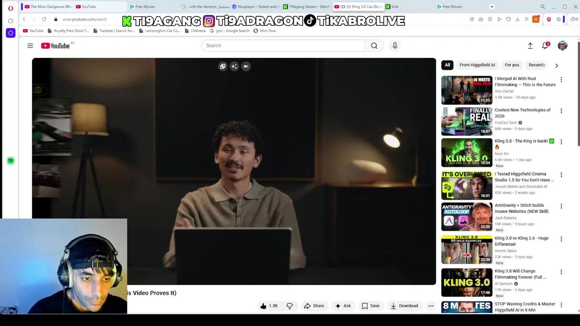Image resolution: width=580 pixels, height=326 pixels.
Task: Go back to previous page
Action: (24, 19)
